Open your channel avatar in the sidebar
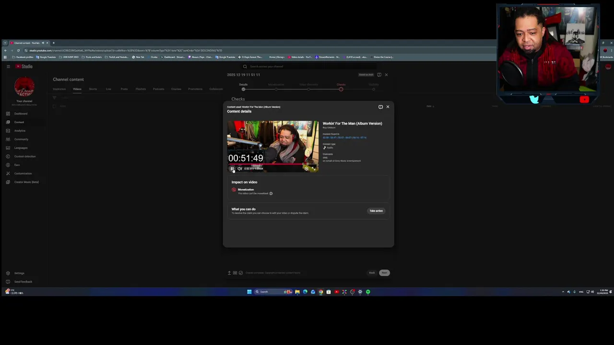Screen dimensions: 614x345 click(24, 87)
